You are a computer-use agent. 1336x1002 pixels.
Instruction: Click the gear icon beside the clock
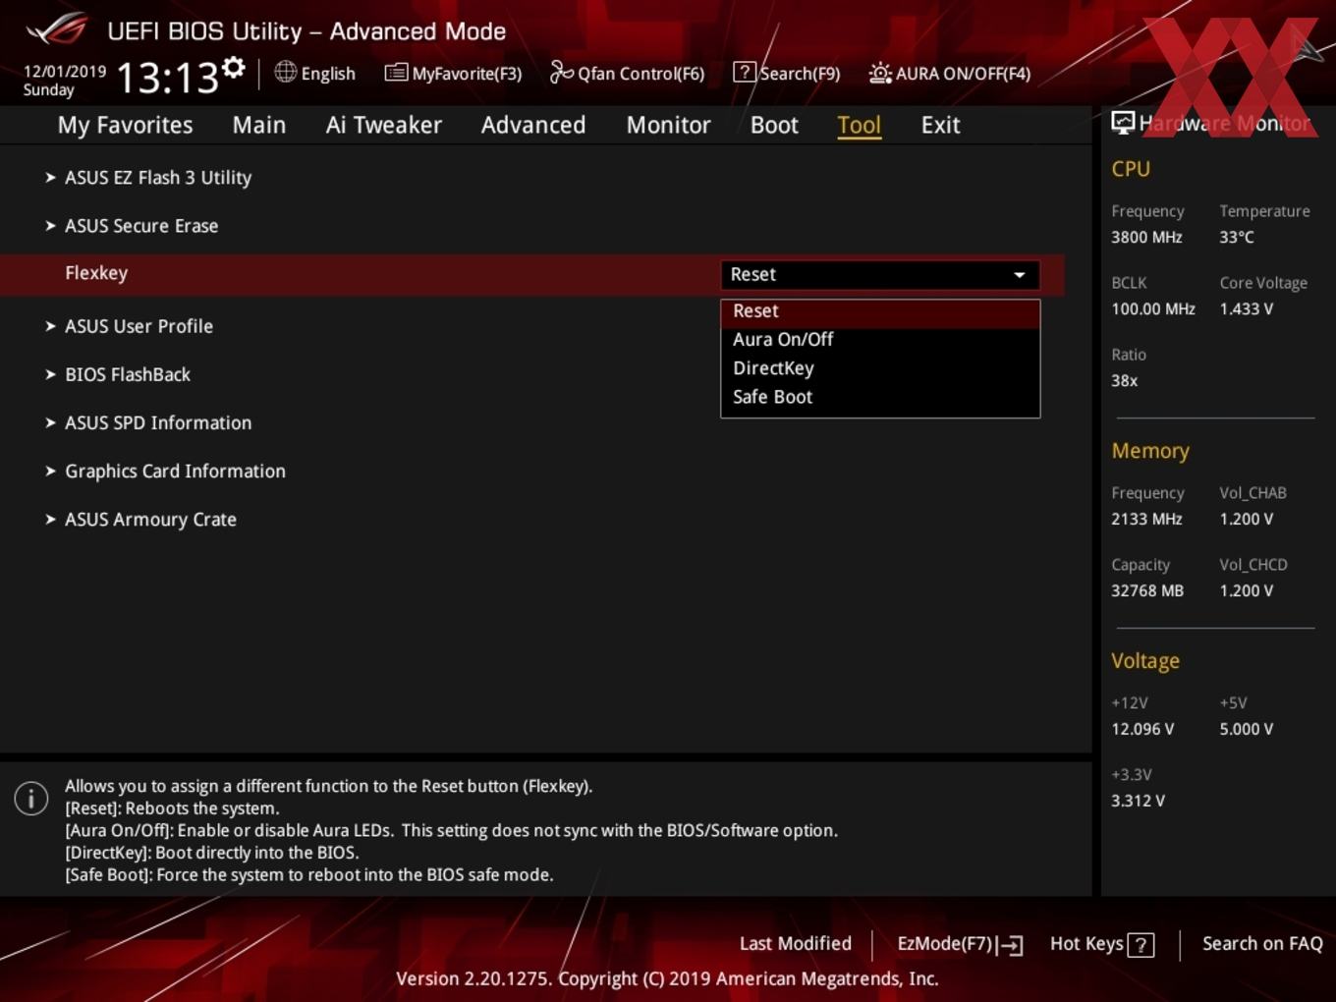(x=233, y=68)
